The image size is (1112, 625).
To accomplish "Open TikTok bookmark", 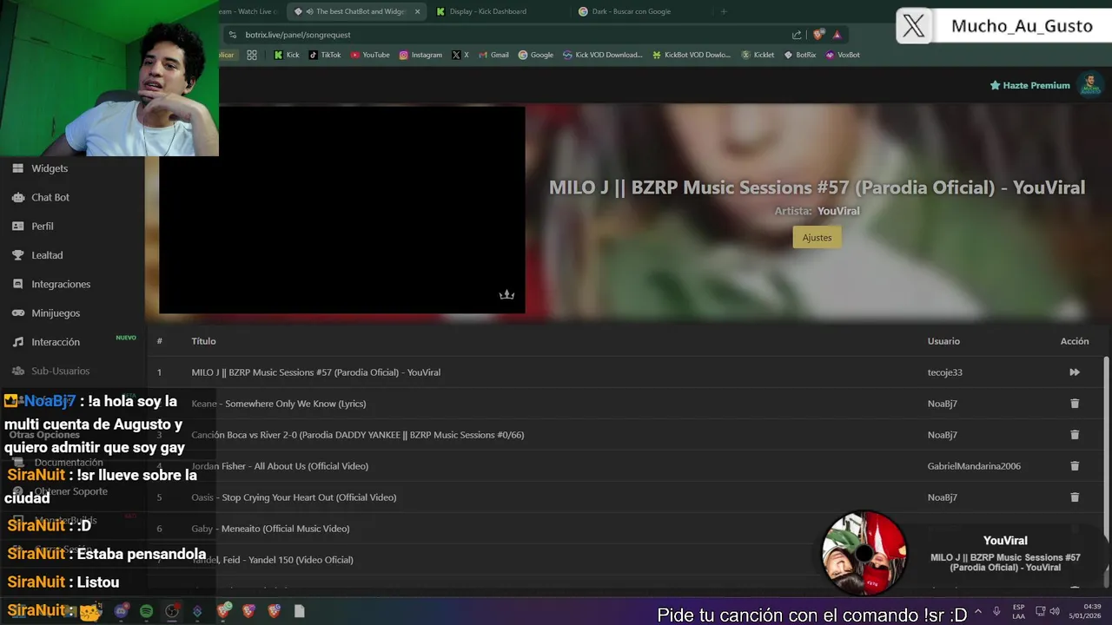I will point(325,55).
